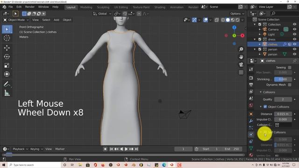299x168 pixels.
Task: Open the Object Mode dropdown
Action: point(16,20)
